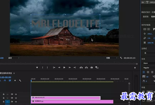The height and width of the screenshot is (105, 155).
Task: Click the Lift button
Action: [x=81, y=67]
